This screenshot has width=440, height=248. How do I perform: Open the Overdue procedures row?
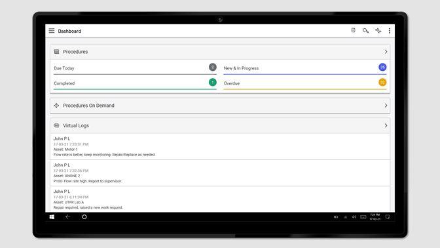(x=304, y=83)
